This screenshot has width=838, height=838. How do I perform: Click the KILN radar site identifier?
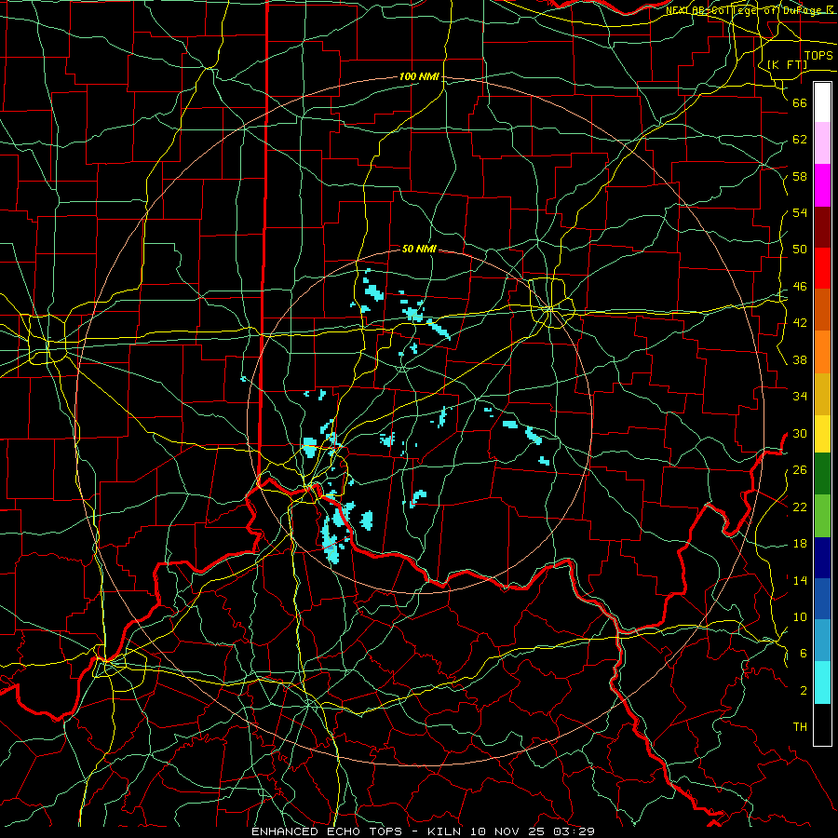[445, 831]
